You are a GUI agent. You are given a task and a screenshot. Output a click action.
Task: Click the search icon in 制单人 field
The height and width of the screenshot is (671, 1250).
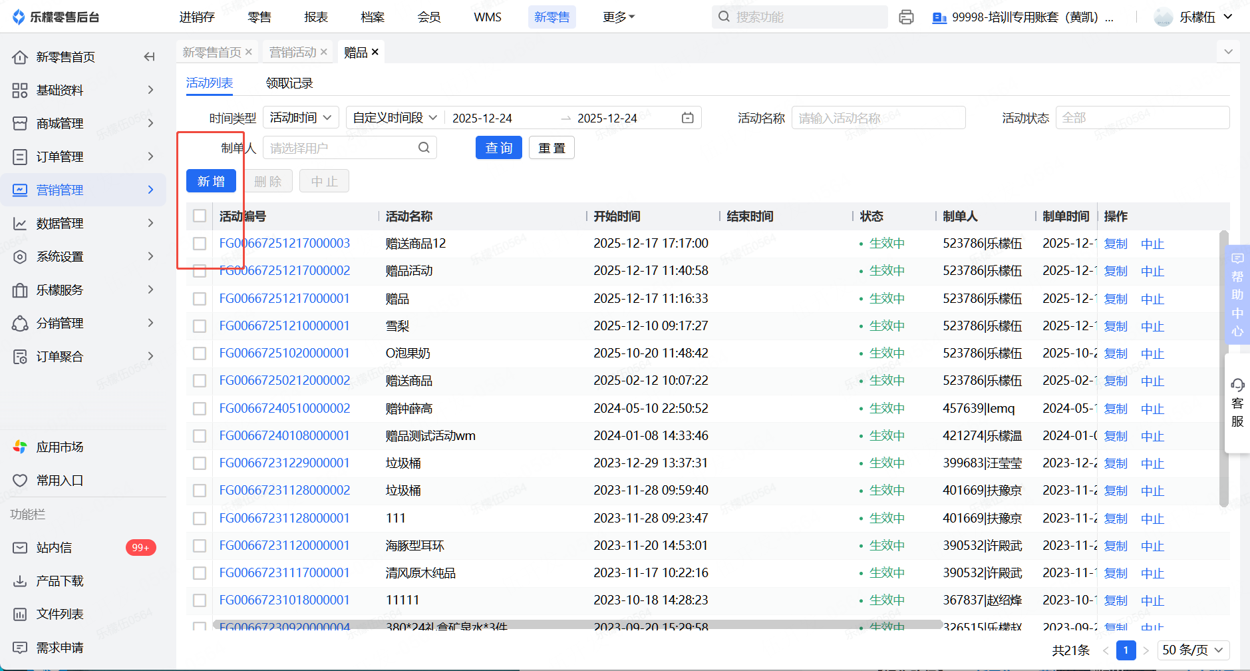coord(424,148)
